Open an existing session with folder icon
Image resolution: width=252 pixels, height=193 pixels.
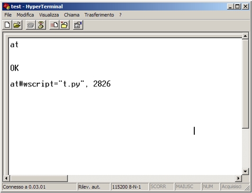17,25
